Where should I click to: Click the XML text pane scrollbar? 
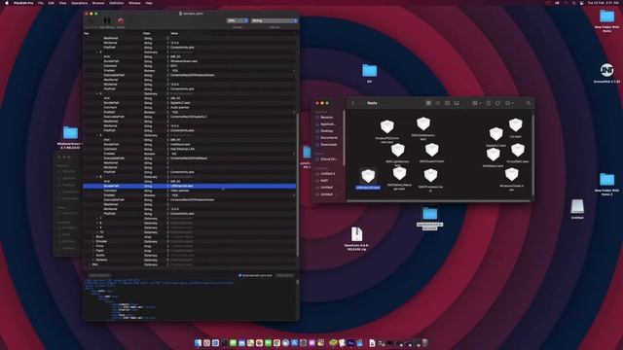[x=298, y=283]
